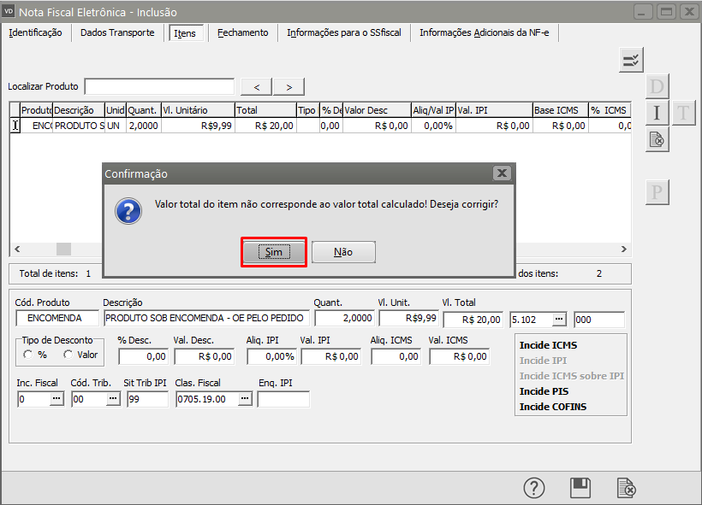
Task: Decline the correction by clicking Não
Action: tap(343, 252)
